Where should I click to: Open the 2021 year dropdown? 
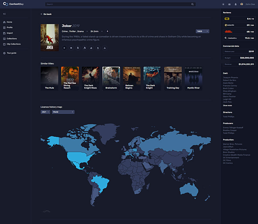[45, 112]
